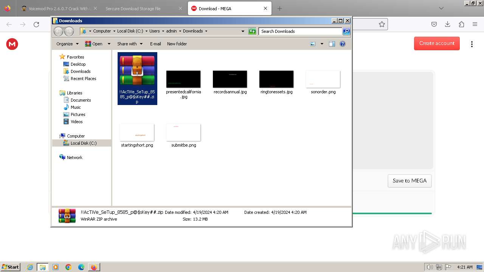Open Downloads in Favorites
This screenshot has height=272, width=484.
point(81,71)
